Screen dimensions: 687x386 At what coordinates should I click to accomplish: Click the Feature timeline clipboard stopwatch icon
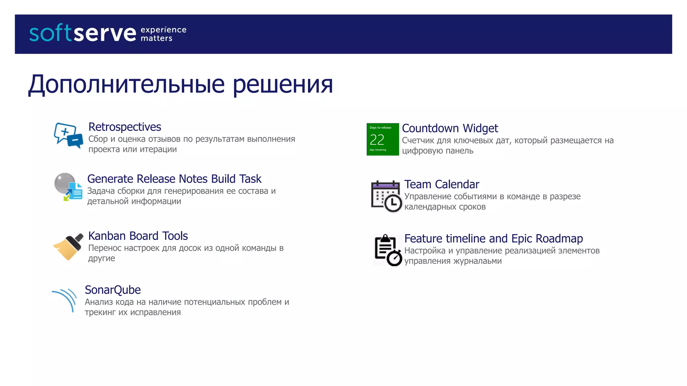pos(388,250)
